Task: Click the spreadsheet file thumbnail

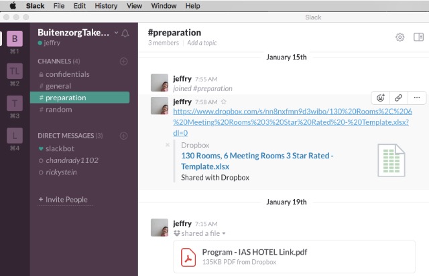Action: pos(391,160)
